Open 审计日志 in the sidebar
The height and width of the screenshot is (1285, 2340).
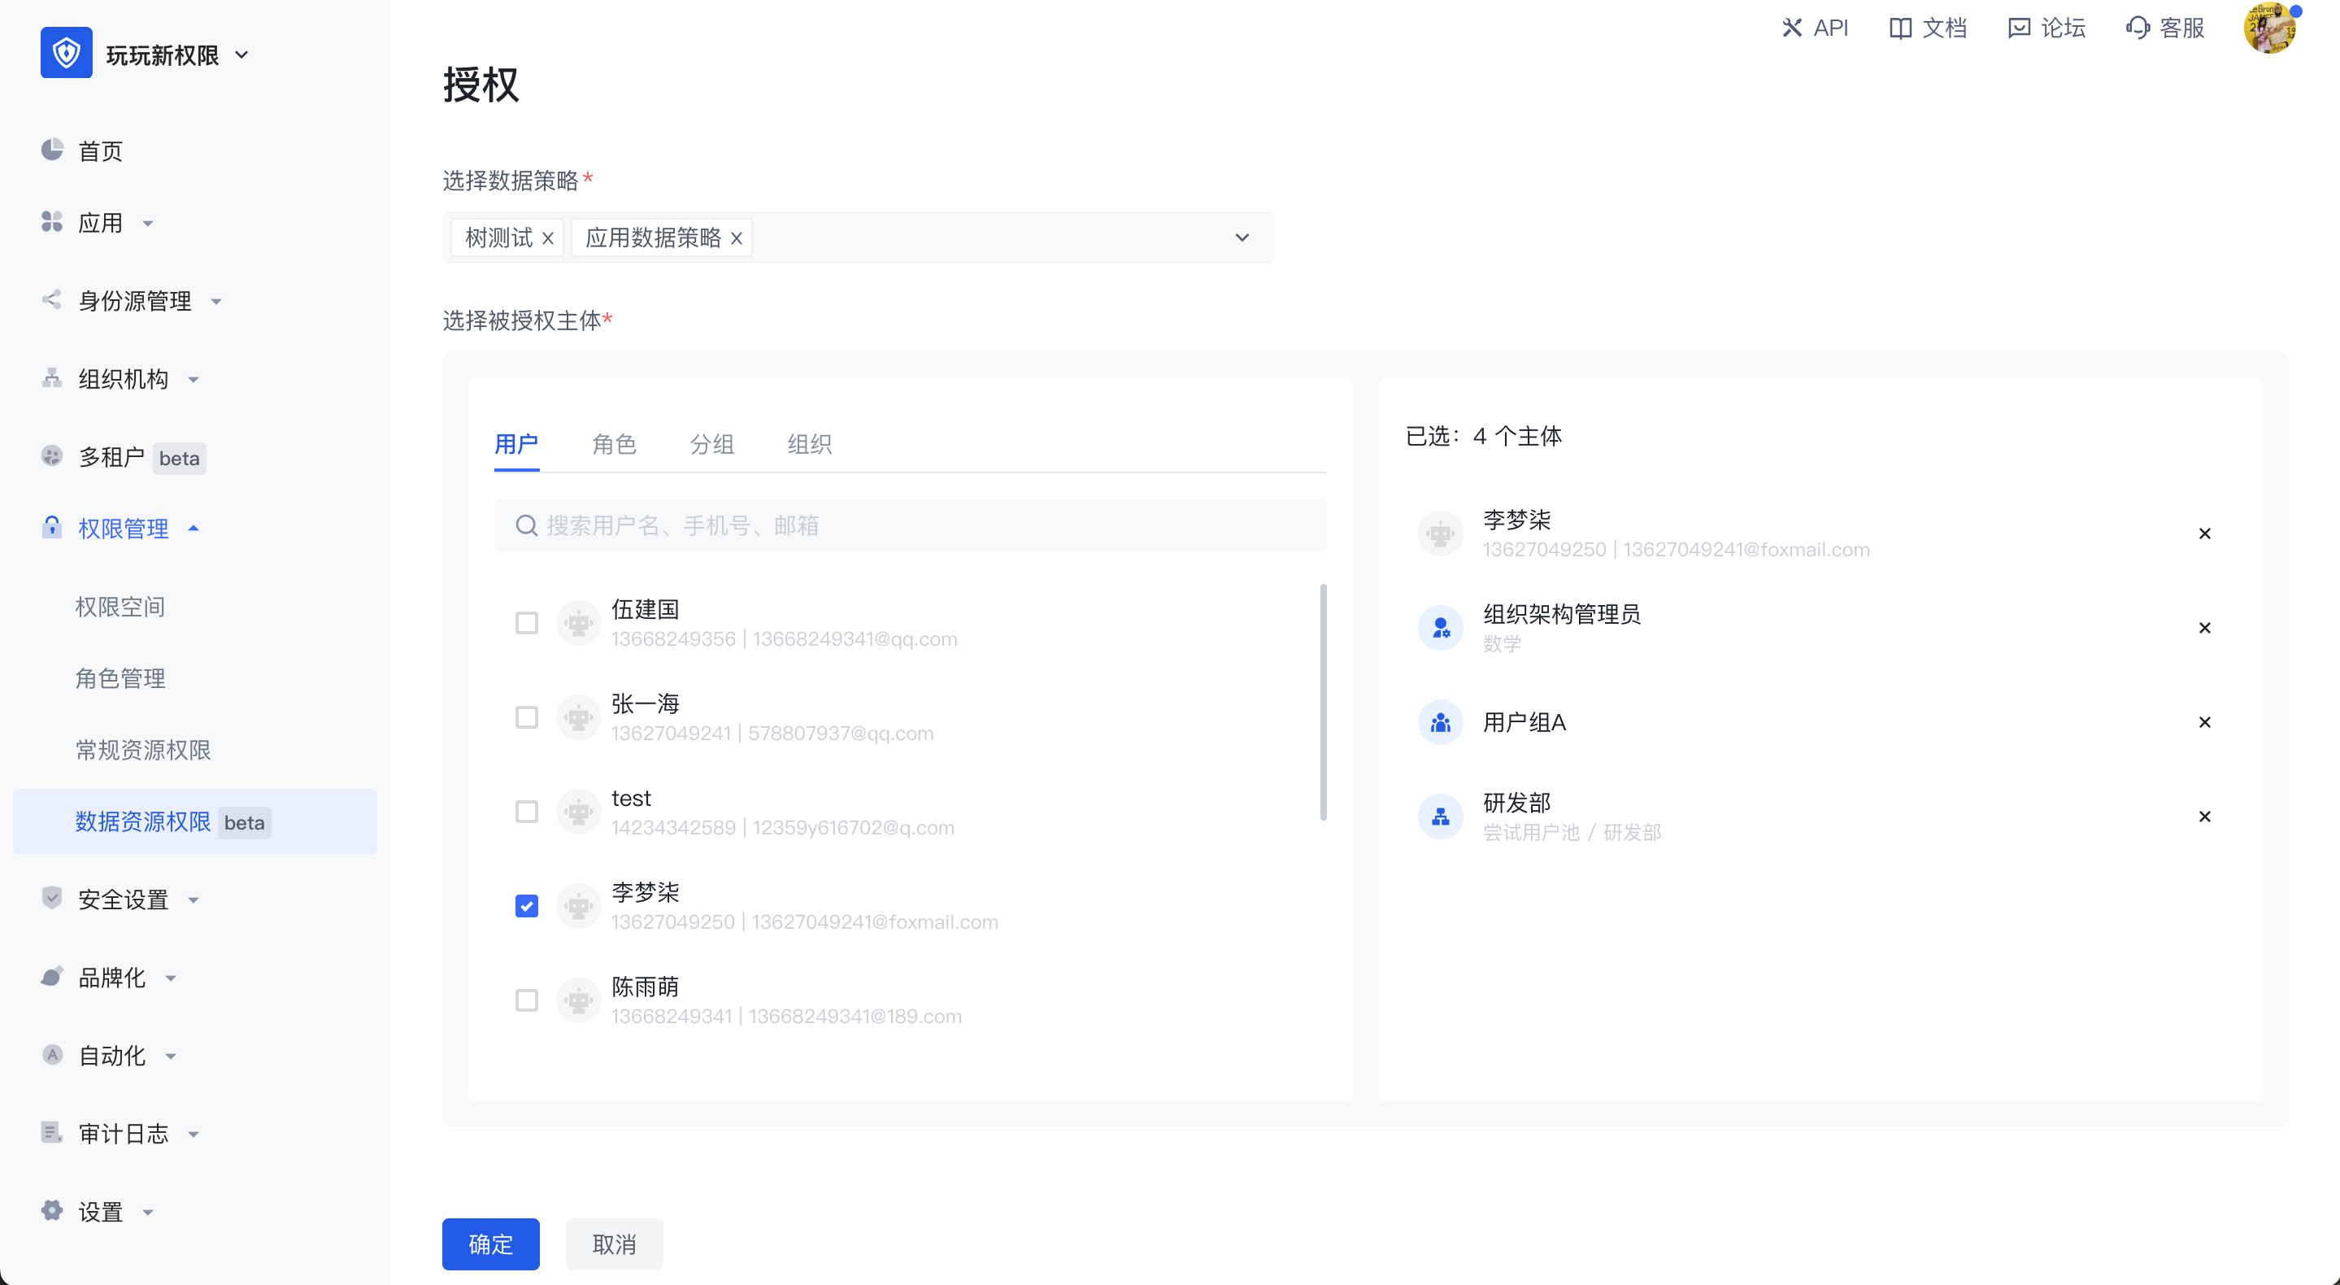click(x=123, y=1133)
